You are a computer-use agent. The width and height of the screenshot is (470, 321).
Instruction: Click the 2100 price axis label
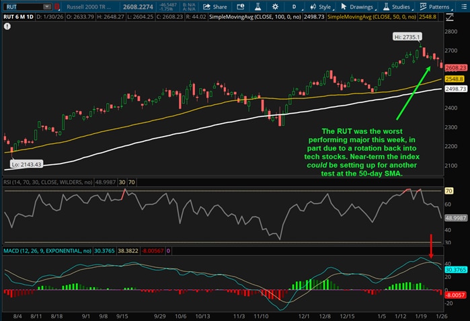pos(451,166)
